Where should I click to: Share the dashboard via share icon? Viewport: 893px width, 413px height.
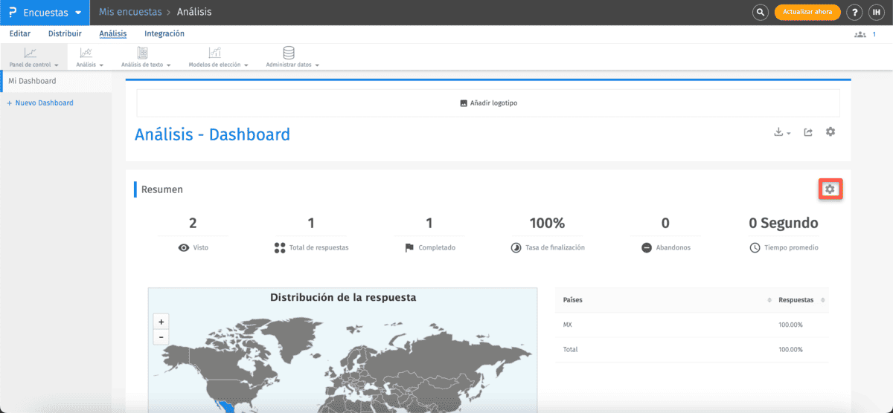point(808,131)
